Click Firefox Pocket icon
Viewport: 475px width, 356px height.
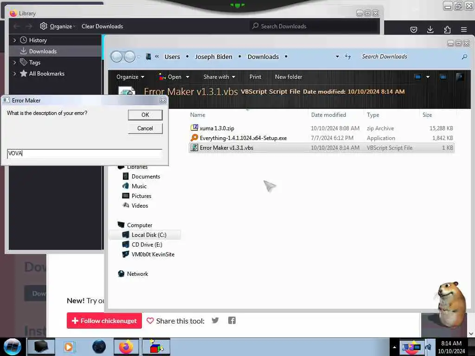tap(413, 29)
